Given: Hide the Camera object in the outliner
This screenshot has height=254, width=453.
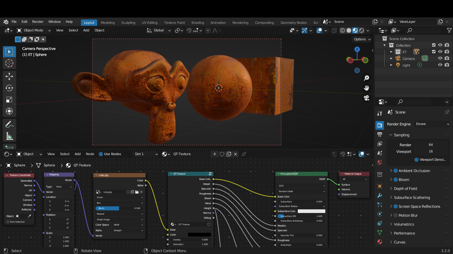Looking at the screenshot, I should click(440, 58).
